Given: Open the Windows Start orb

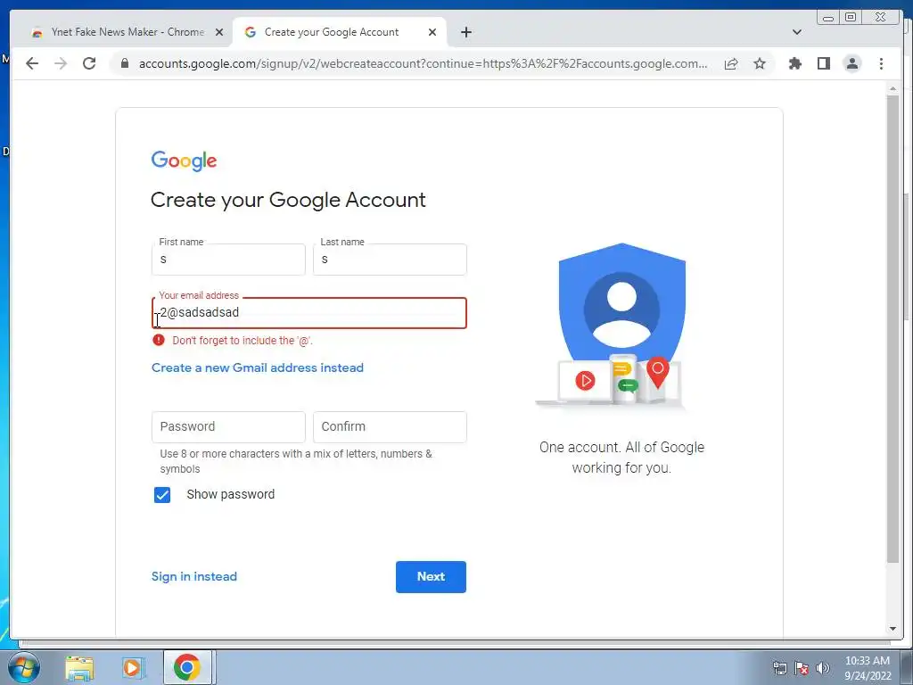Looking at the screenshot, I should pos(24,667).
